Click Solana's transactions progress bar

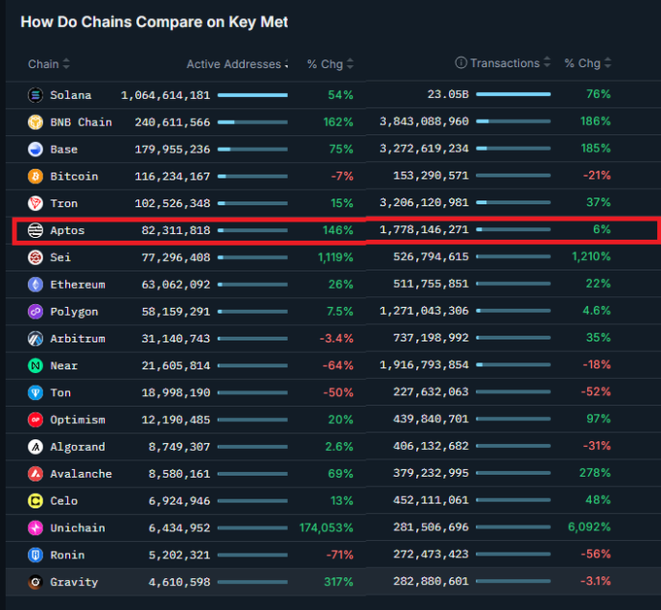pyautogui.click(x=513, y=95)
